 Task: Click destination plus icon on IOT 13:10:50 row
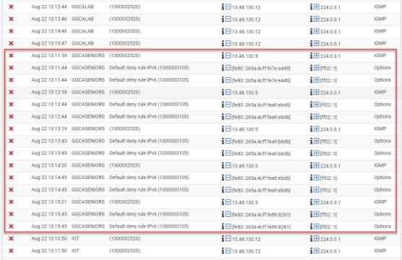(317, 238)
